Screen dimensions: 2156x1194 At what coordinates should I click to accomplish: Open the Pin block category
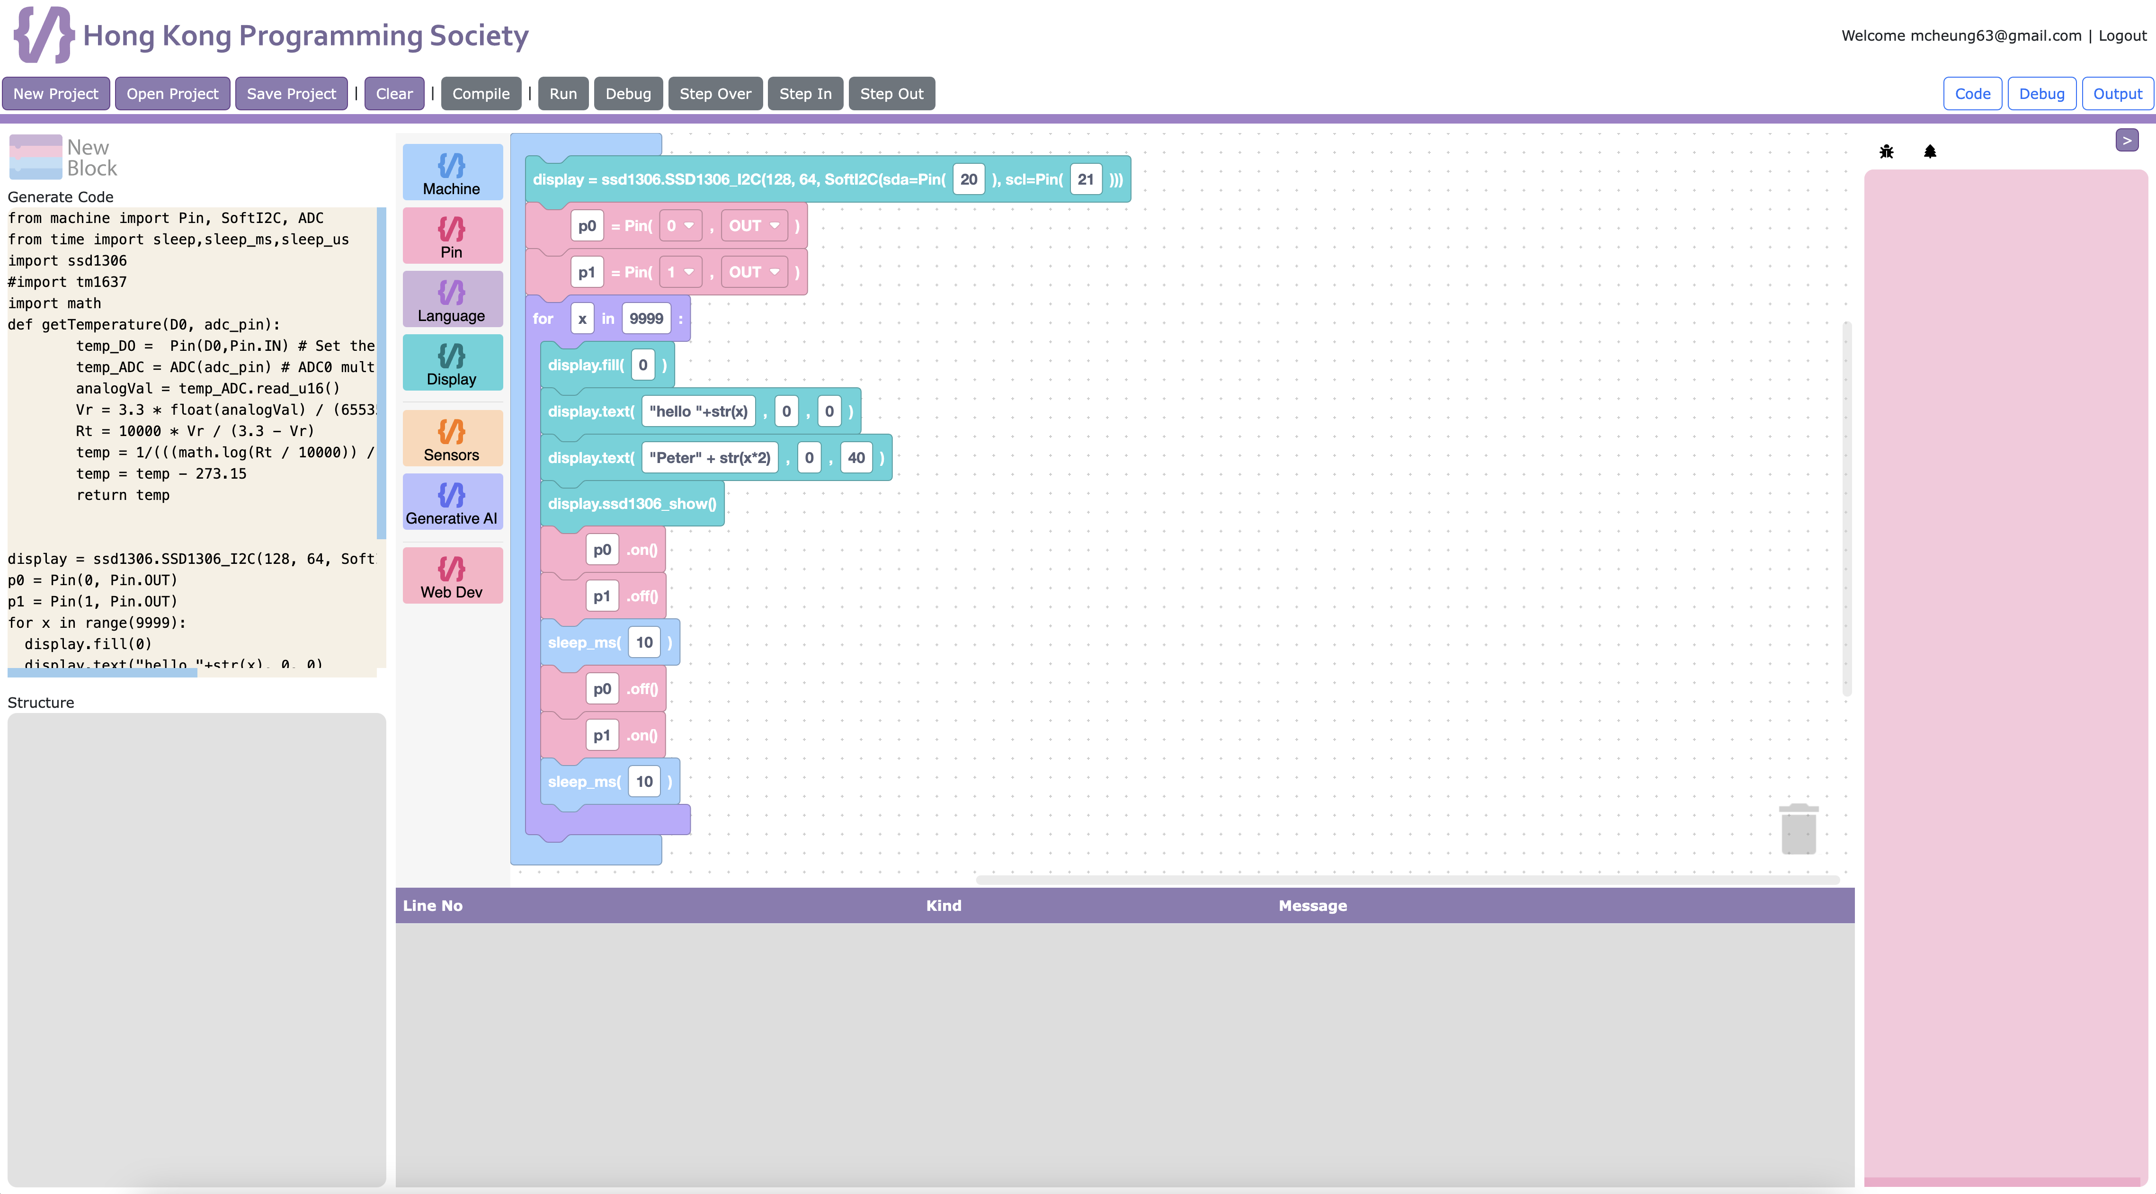click(452, 236)
